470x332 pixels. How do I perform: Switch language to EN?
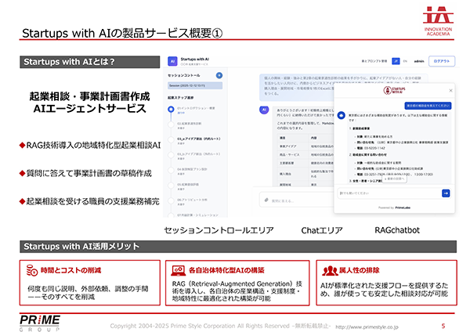point(405,60)
